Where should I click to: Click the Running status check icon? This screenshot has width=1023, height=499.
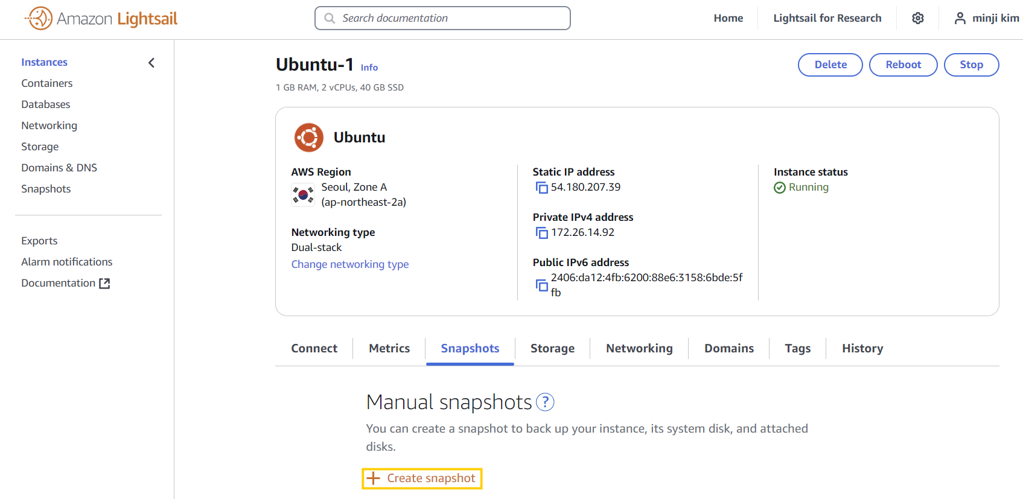tap(779, 188)
